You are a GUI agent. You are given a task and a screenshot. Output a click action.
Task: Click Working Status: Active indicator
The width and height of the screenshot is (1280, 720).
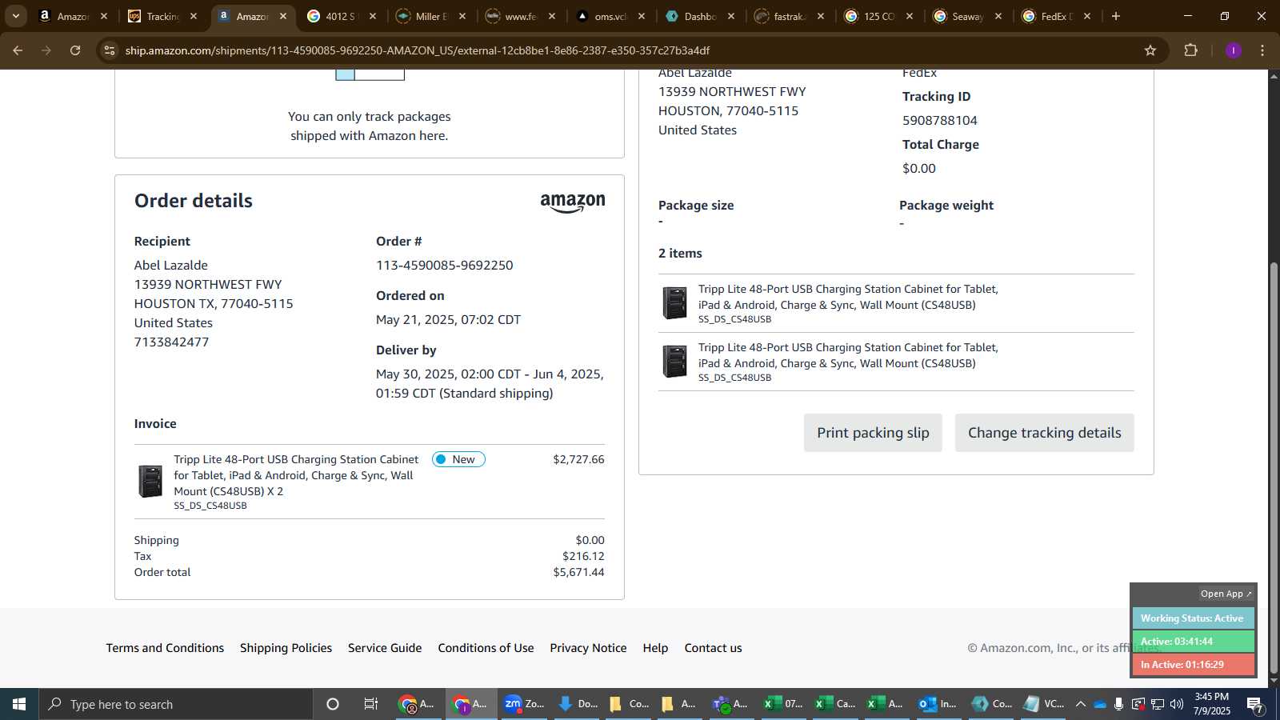[x=1193, y=618]
